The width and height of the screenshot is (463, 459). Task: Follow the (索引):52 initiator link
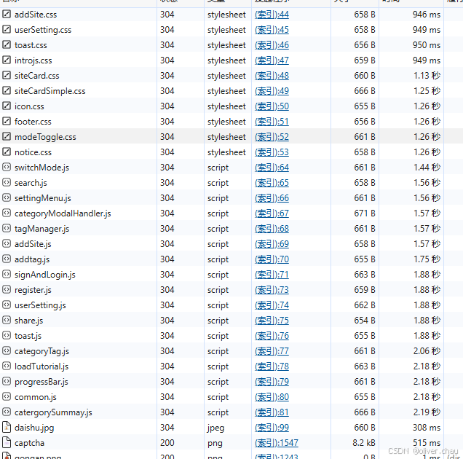[x=272, y=137]
